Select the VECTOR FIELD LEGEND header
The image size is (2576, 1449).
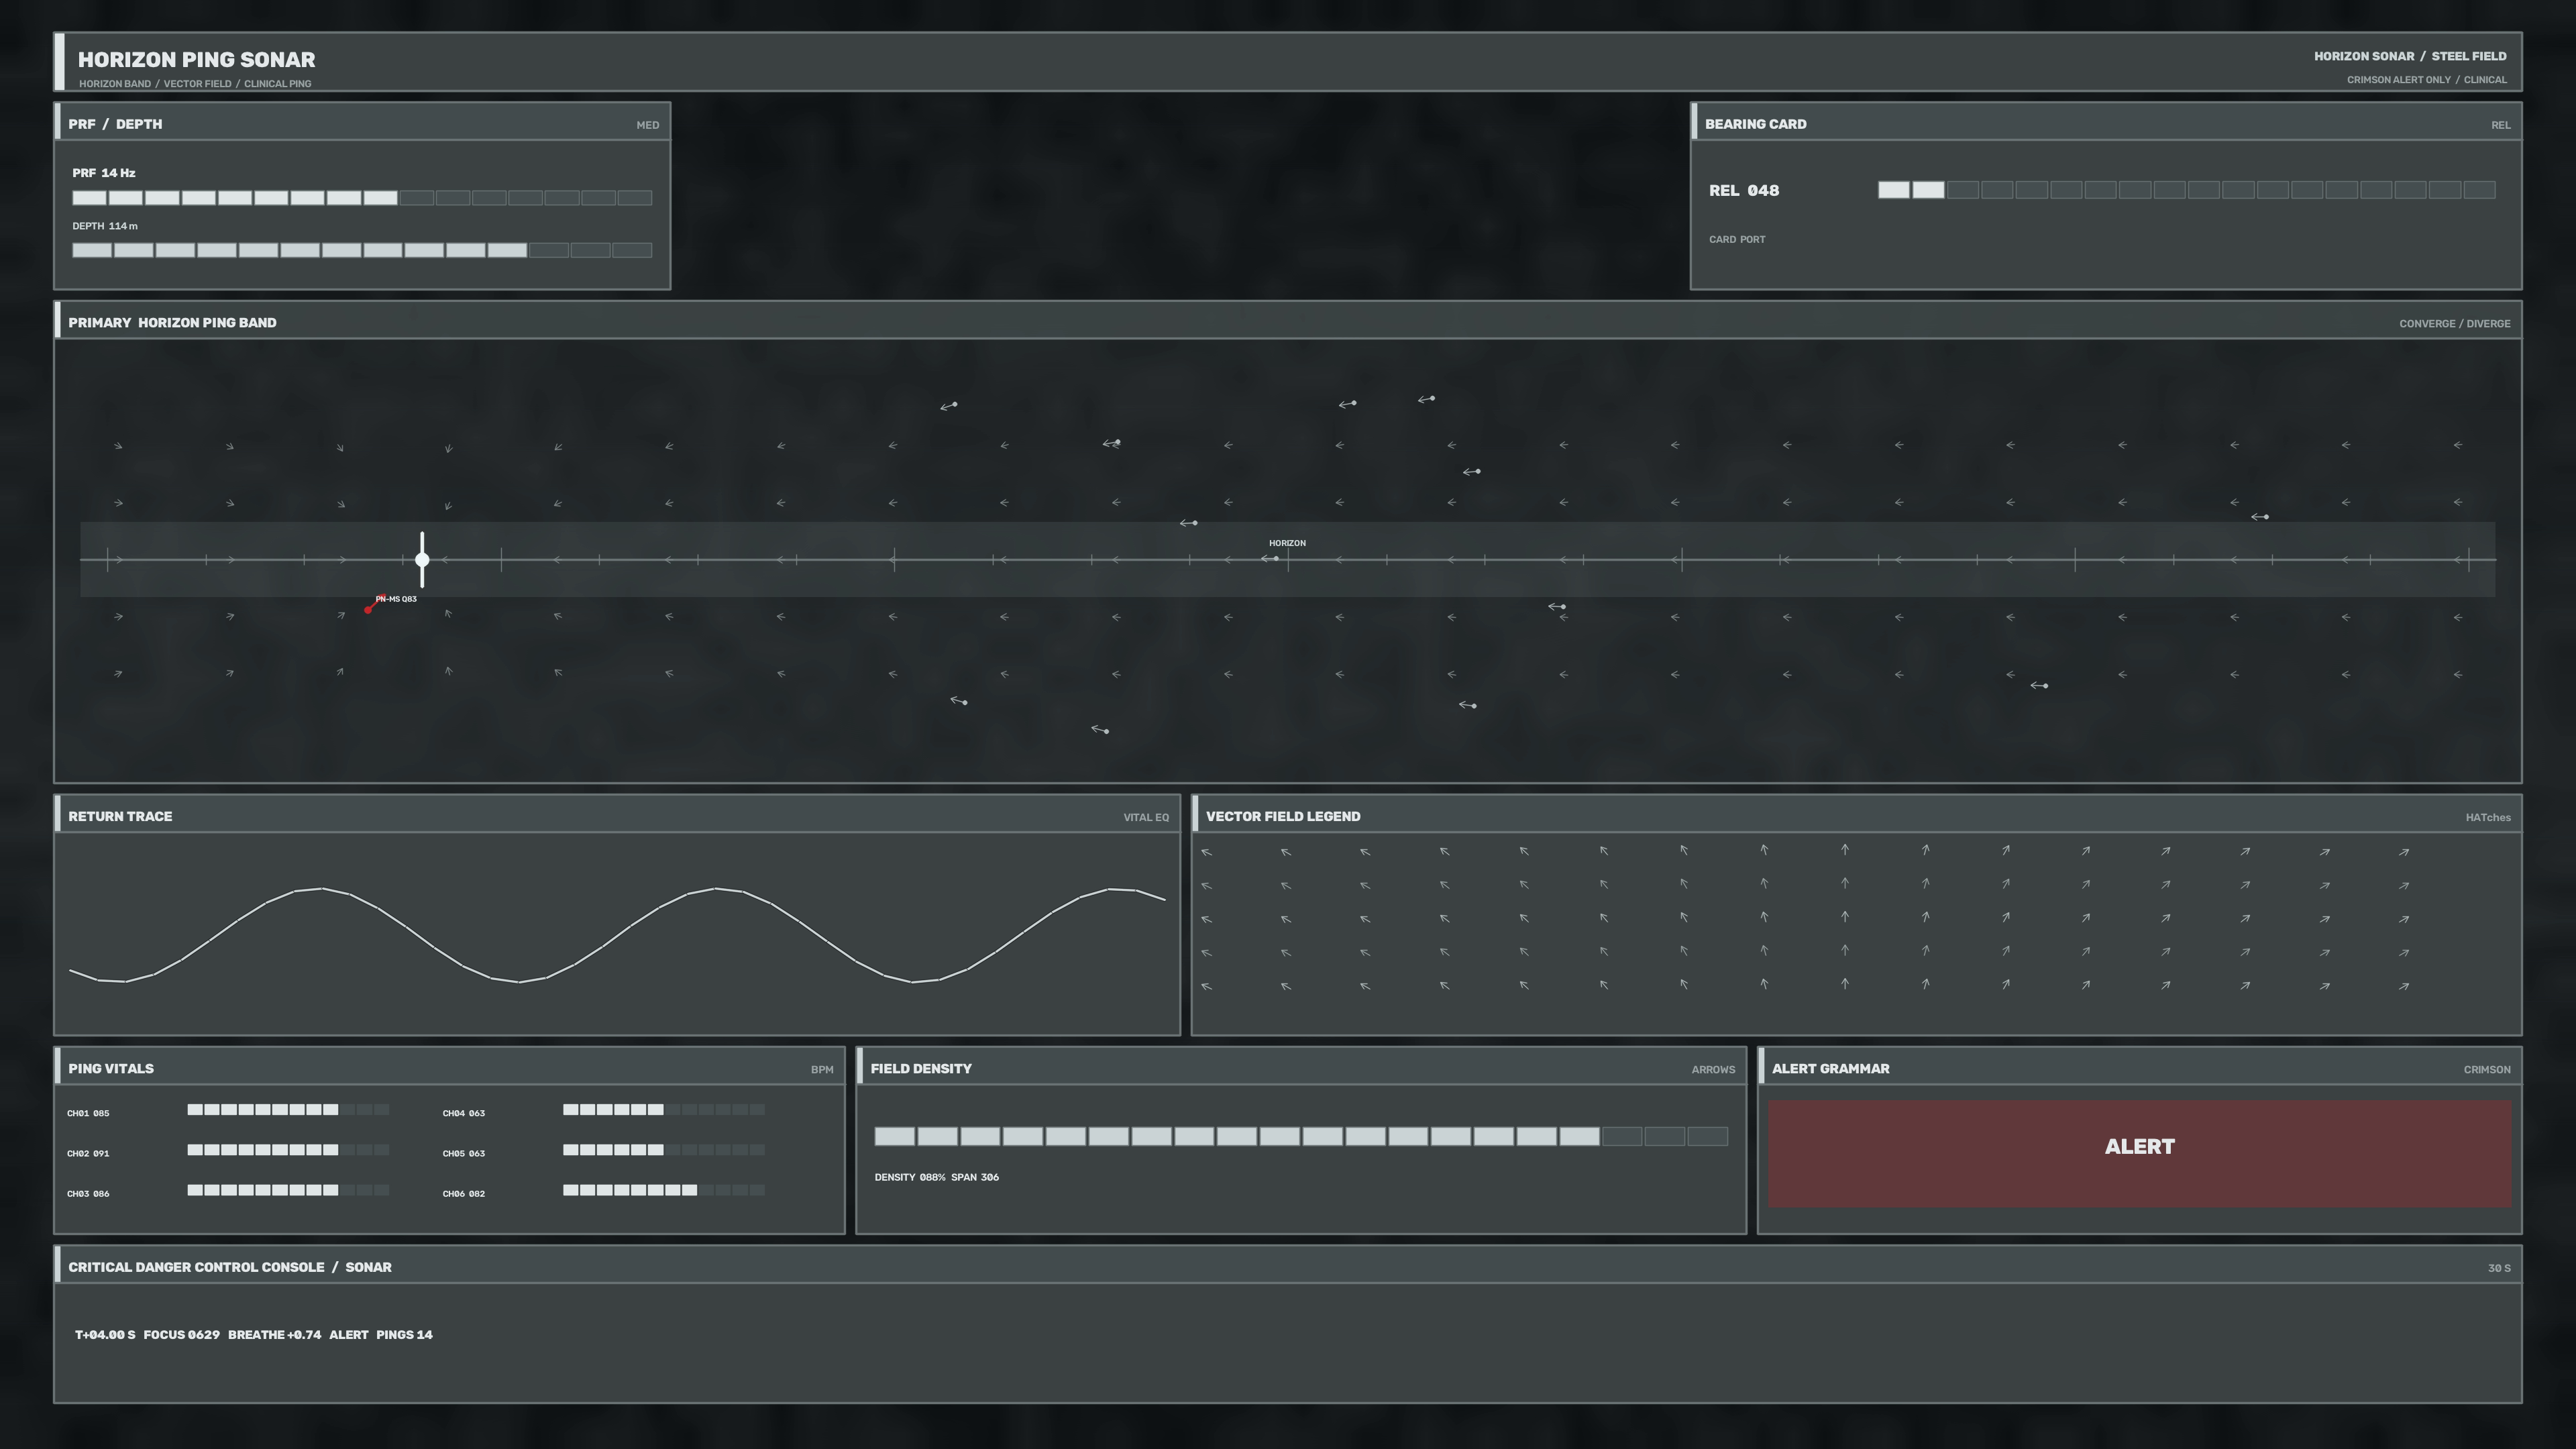pos(1856,815)
